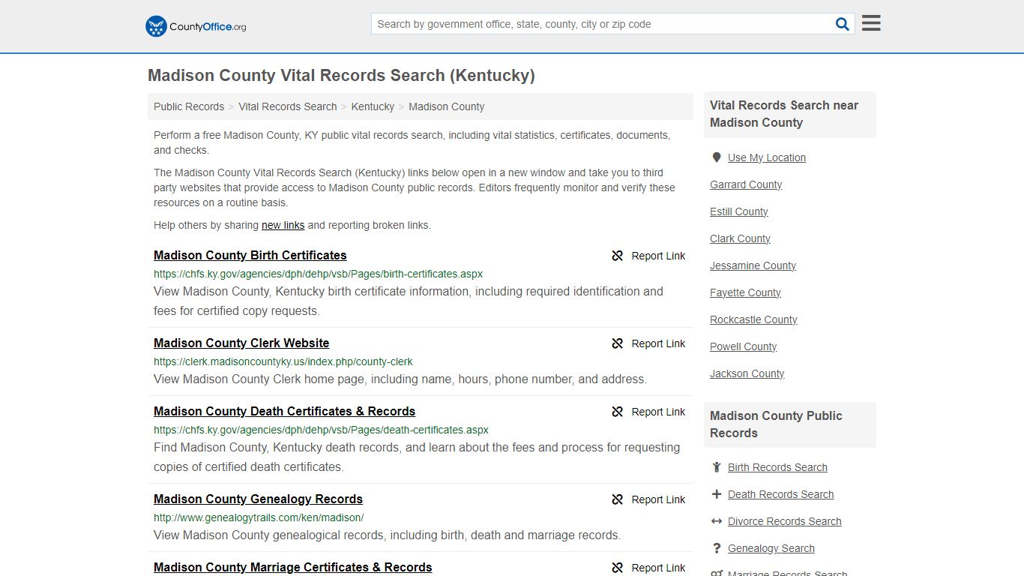Open Madison County Death Certificates & Records link
The width and height of the screenshot is (1024, 576).
(x=284, y=411)
